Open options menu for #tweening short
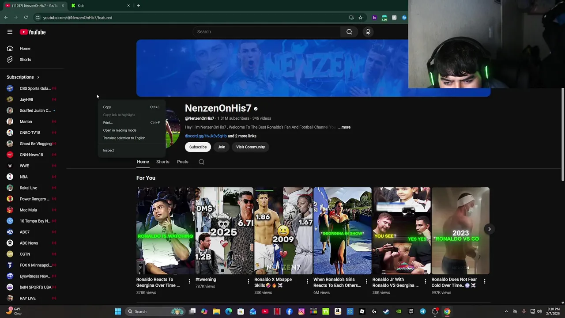This screenshot has width=565, height=318. pos(248,281)
